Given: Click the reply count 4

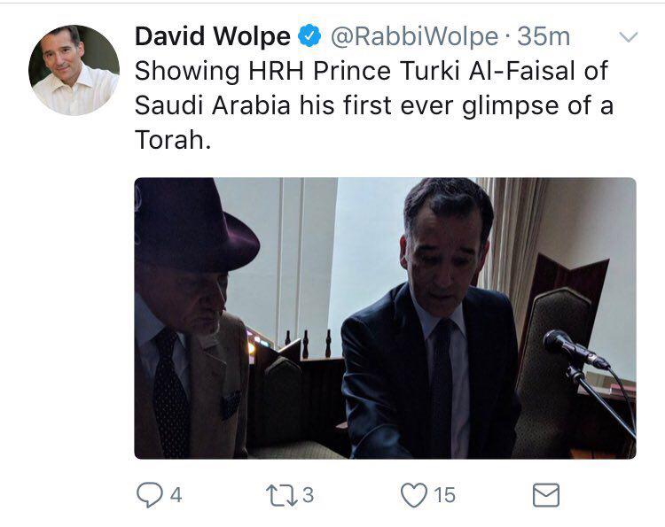Looking at the screenshot, I should 175,495.
